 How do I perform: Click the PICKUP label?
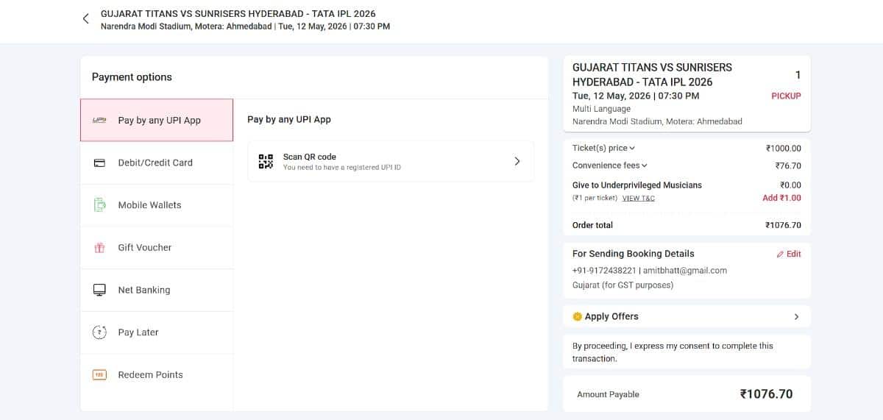(x=786, y=96)
